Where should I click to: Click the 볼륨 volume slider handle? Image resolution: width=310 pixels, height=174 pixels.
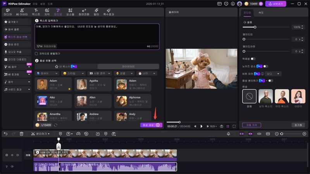tap(255, 27)
